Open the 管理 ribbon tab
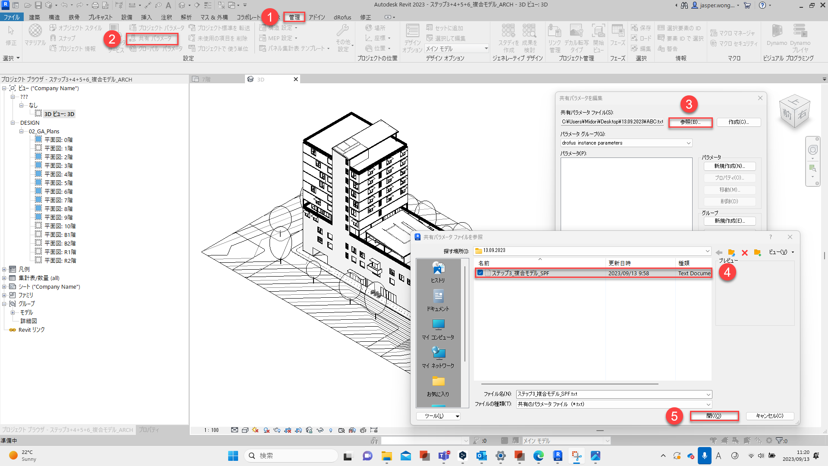The height and width of the screenshot is (466, 828). [295, 17]
